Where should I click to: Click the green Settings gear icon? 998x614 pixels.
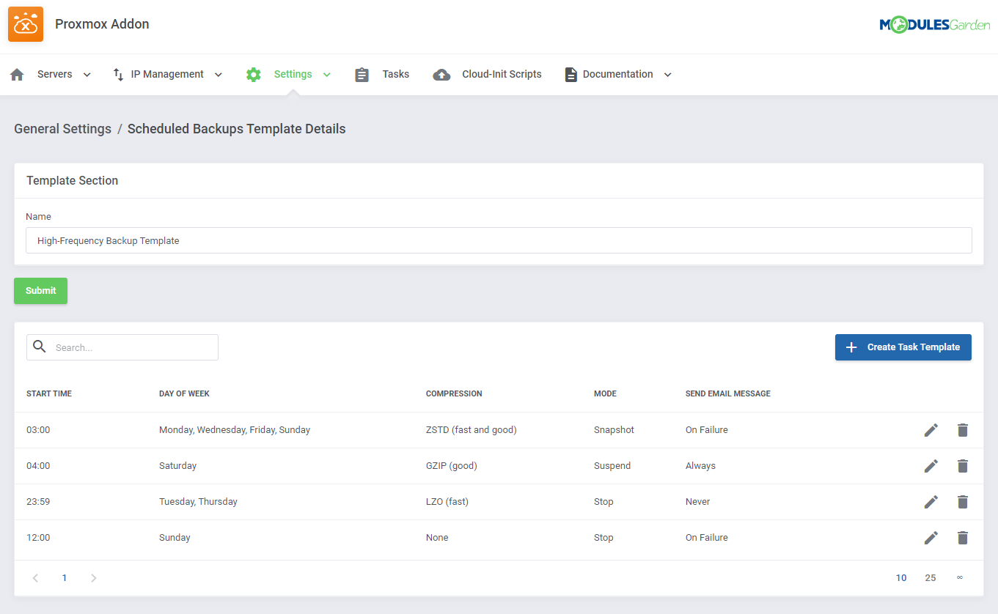click(x=254, y=75)
